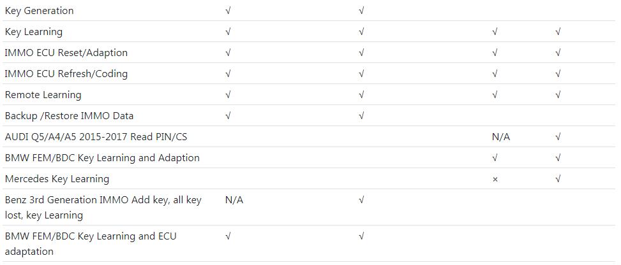Click the checkmark in the AUDI Q5/A4/A5 row

(x=558, y=137)
